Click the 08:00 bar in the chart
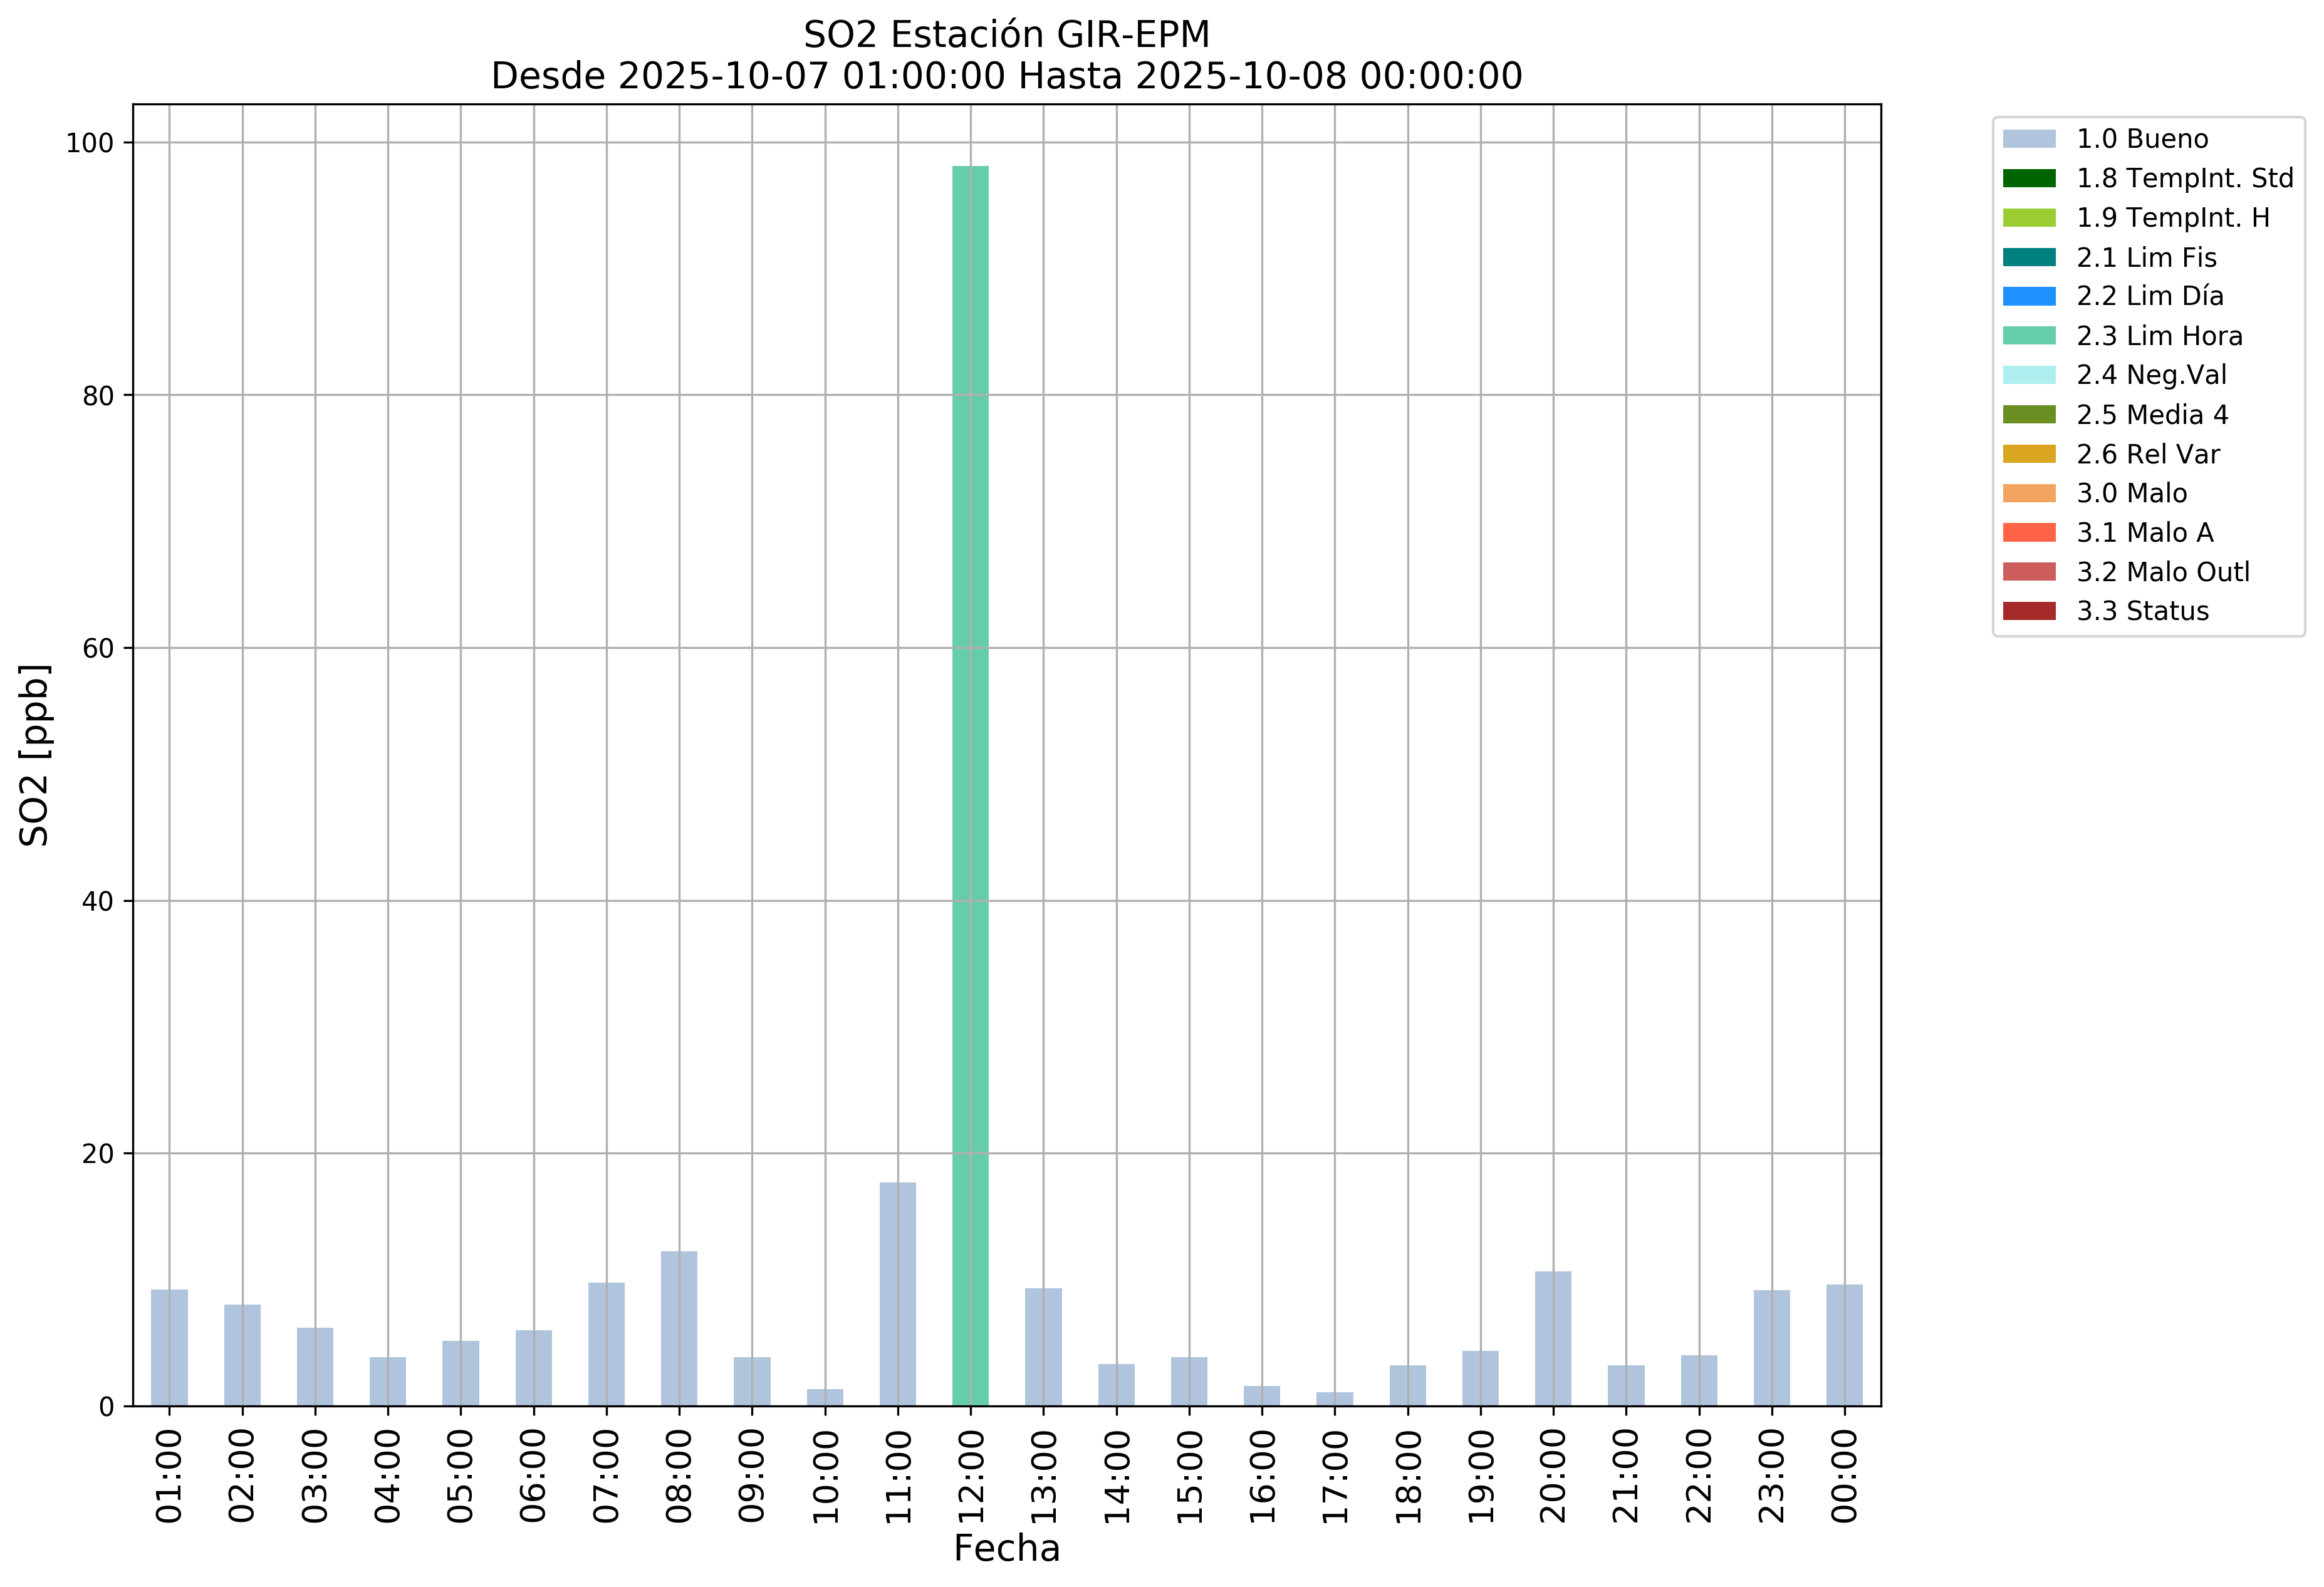Viewport: 2324px width, 1587px height. (679, 1328)
